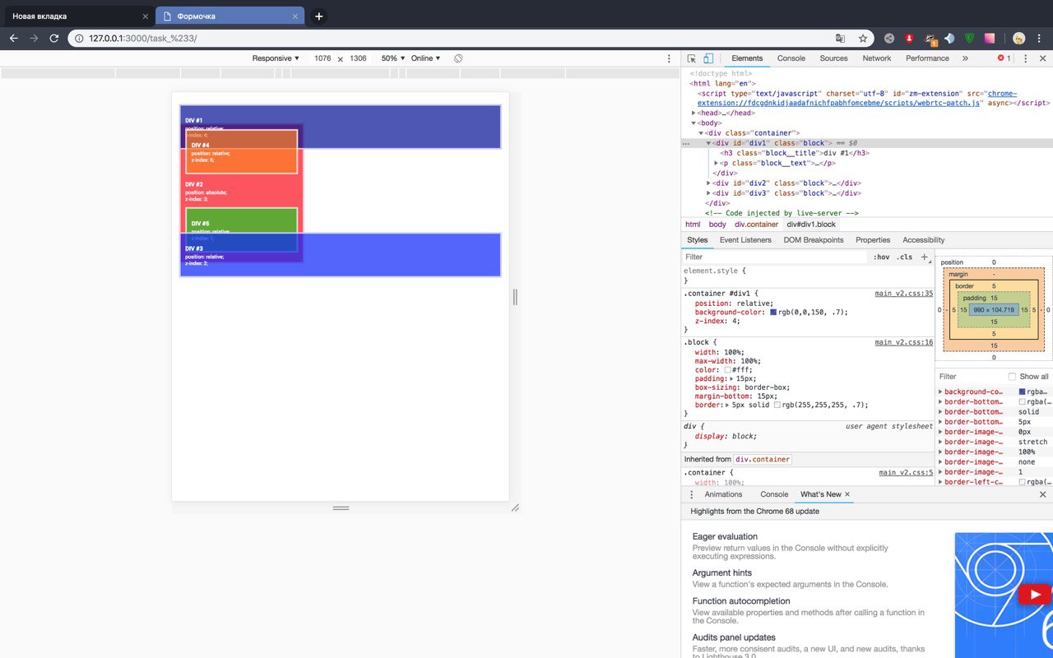Open a new tab with the plus button
The width and height of the screenshot is (1053, 658).
319,16
